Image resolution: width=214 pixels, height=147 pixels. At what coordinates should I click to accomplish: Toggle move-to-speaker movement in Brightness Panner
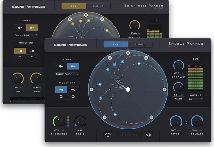20,51
